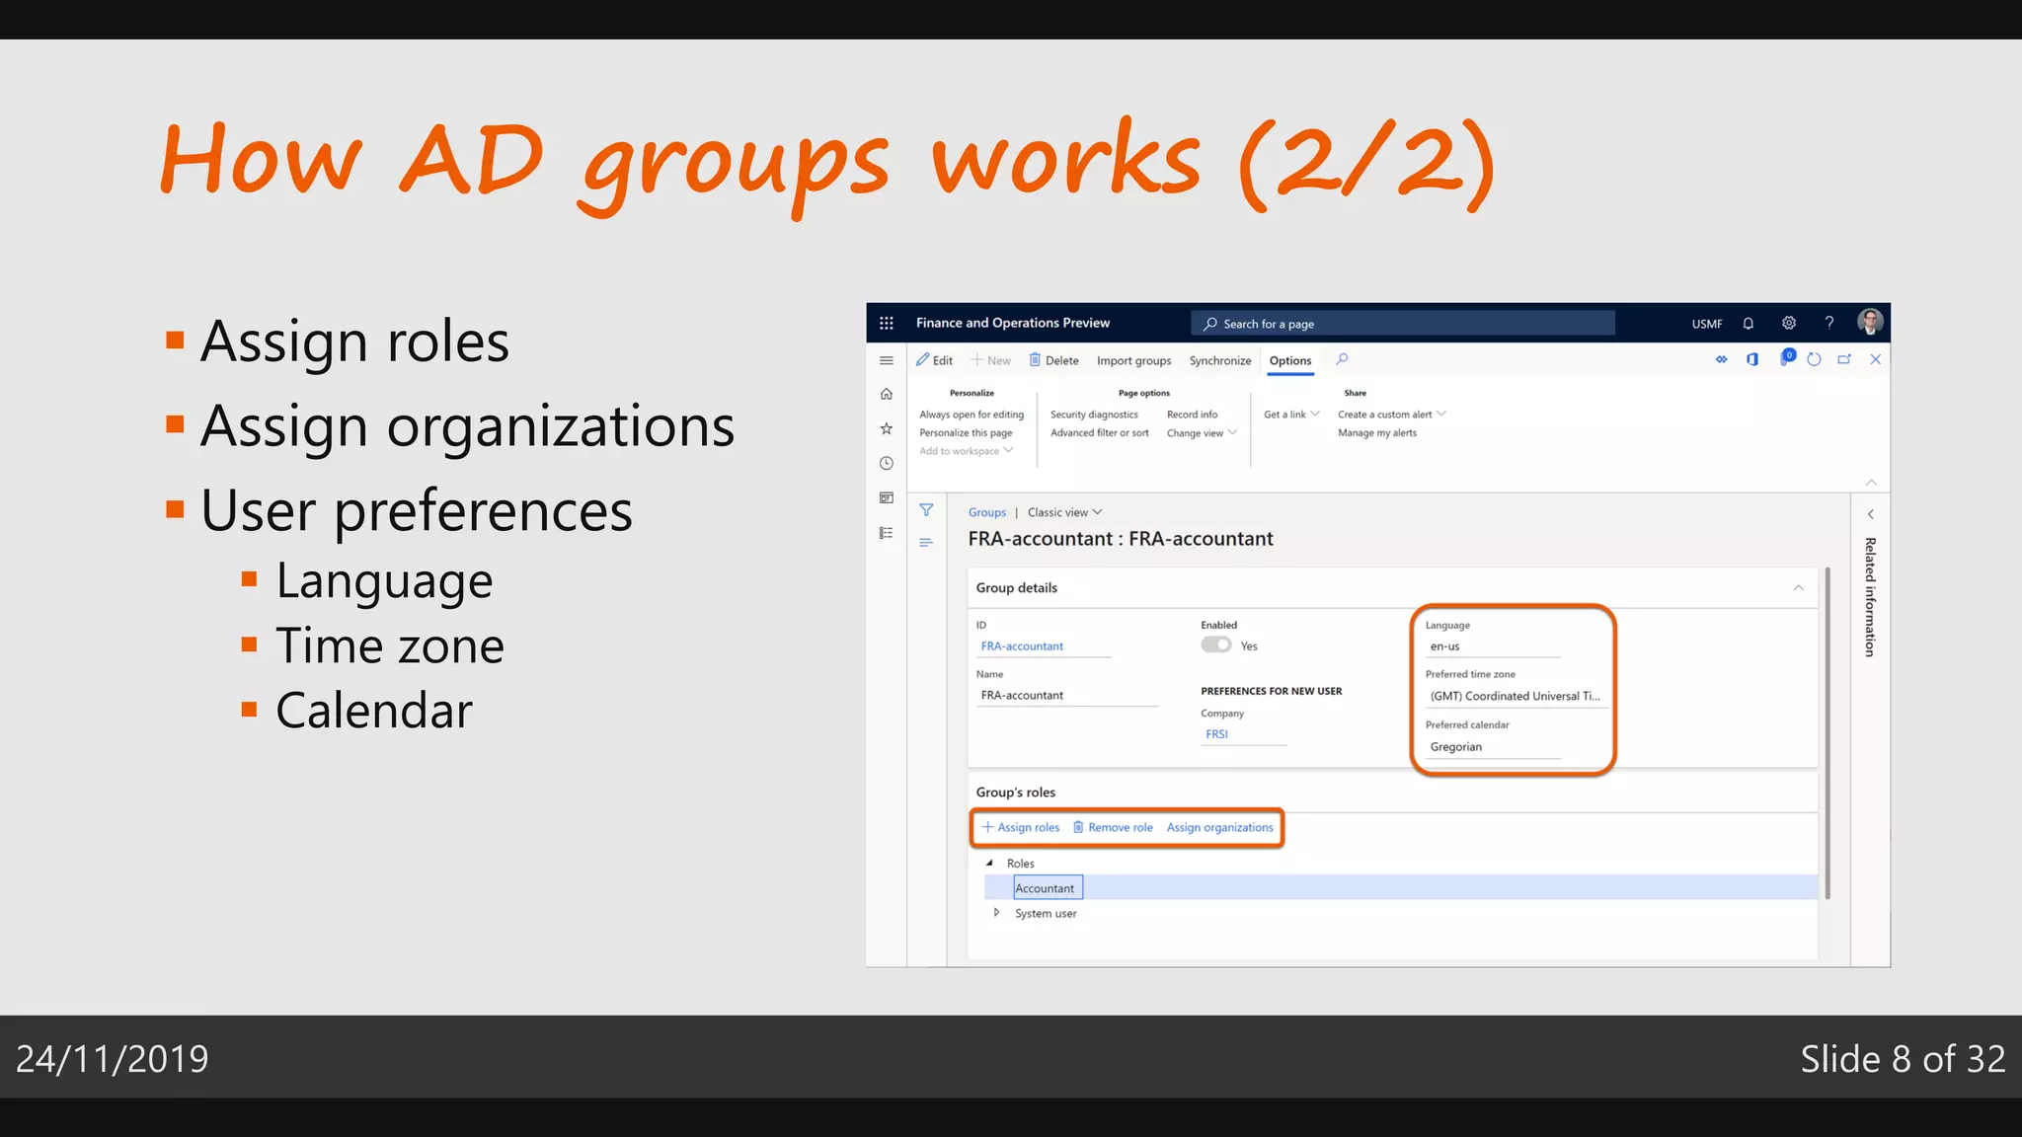Toggle the Enabled switch
Screen dimensions: 2022x1137
(x=1215, y=645)
